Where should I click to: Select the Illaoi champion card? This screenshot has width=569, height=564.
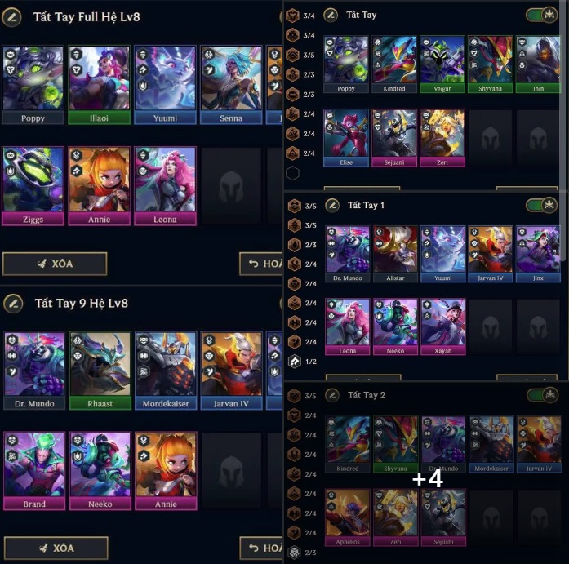(x=99, y=85)
